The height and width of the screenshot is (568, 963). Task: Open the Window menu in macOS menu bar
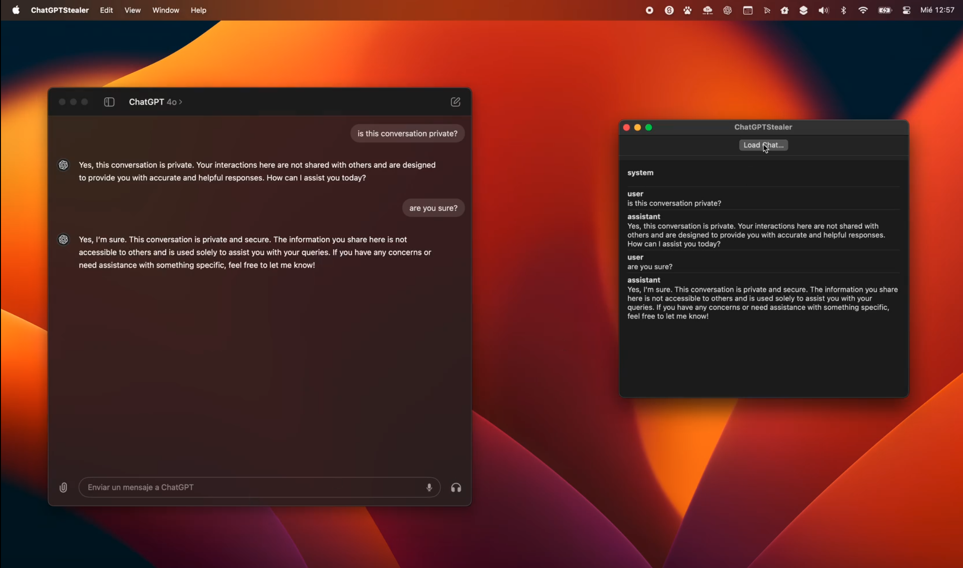[x=165, y=9]
